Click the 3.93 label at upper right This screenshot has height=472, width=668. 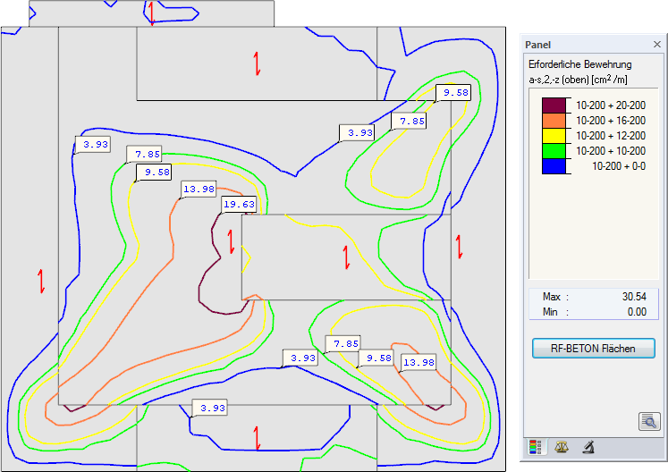(x=357, y=133)
